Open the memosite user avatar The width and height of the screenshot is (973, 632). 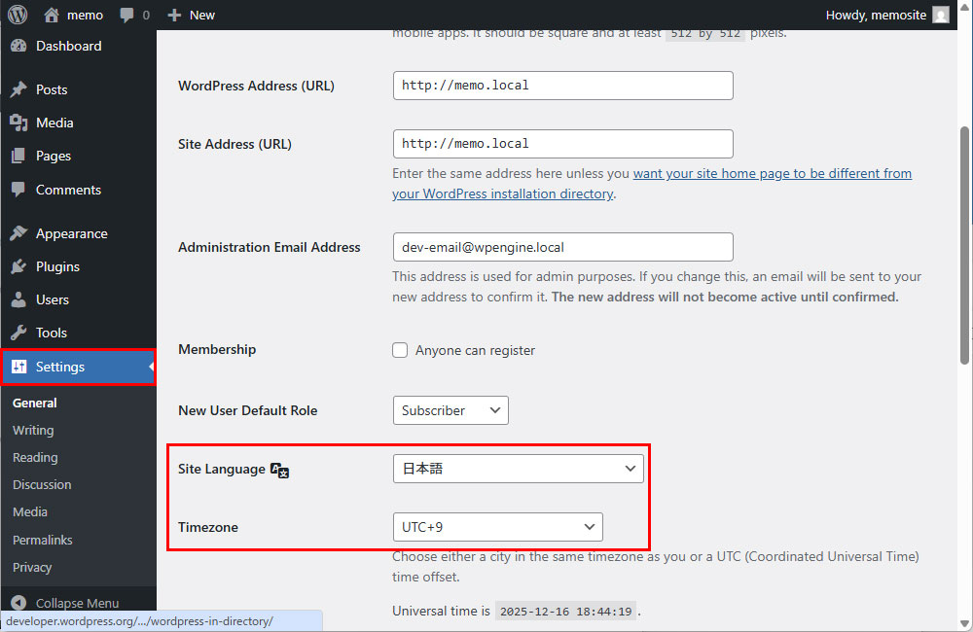click(x=940, y=15)
